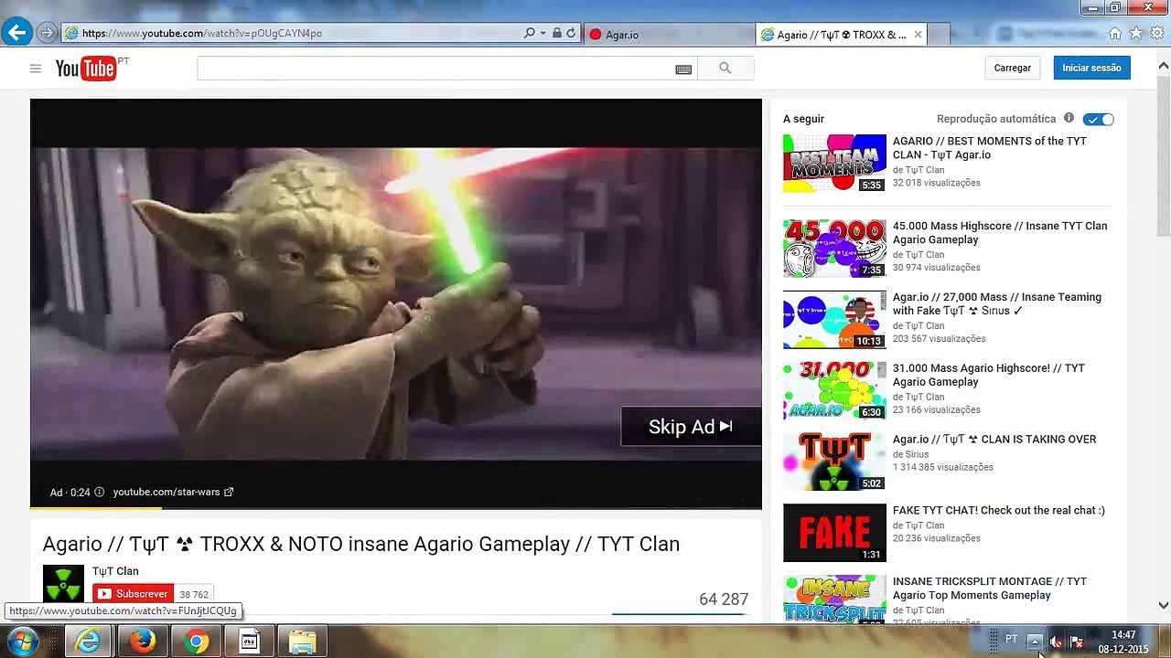The image size is (1171, 658).
Task: Click the PT language indicator
Action: click(x=1012, y=640)
